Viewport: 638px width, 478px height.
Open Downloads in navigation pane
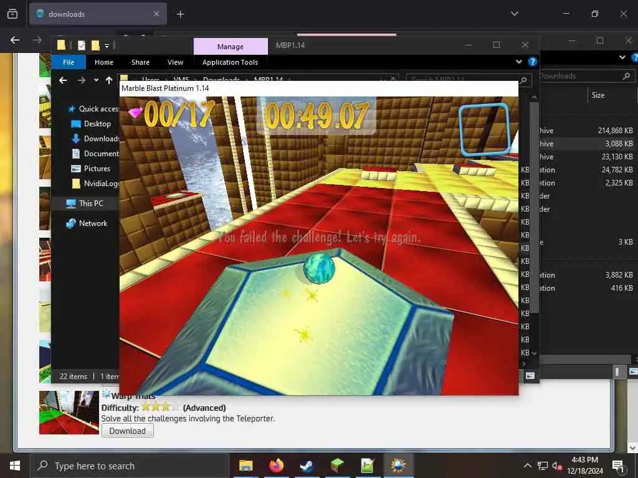click(95, 139)
